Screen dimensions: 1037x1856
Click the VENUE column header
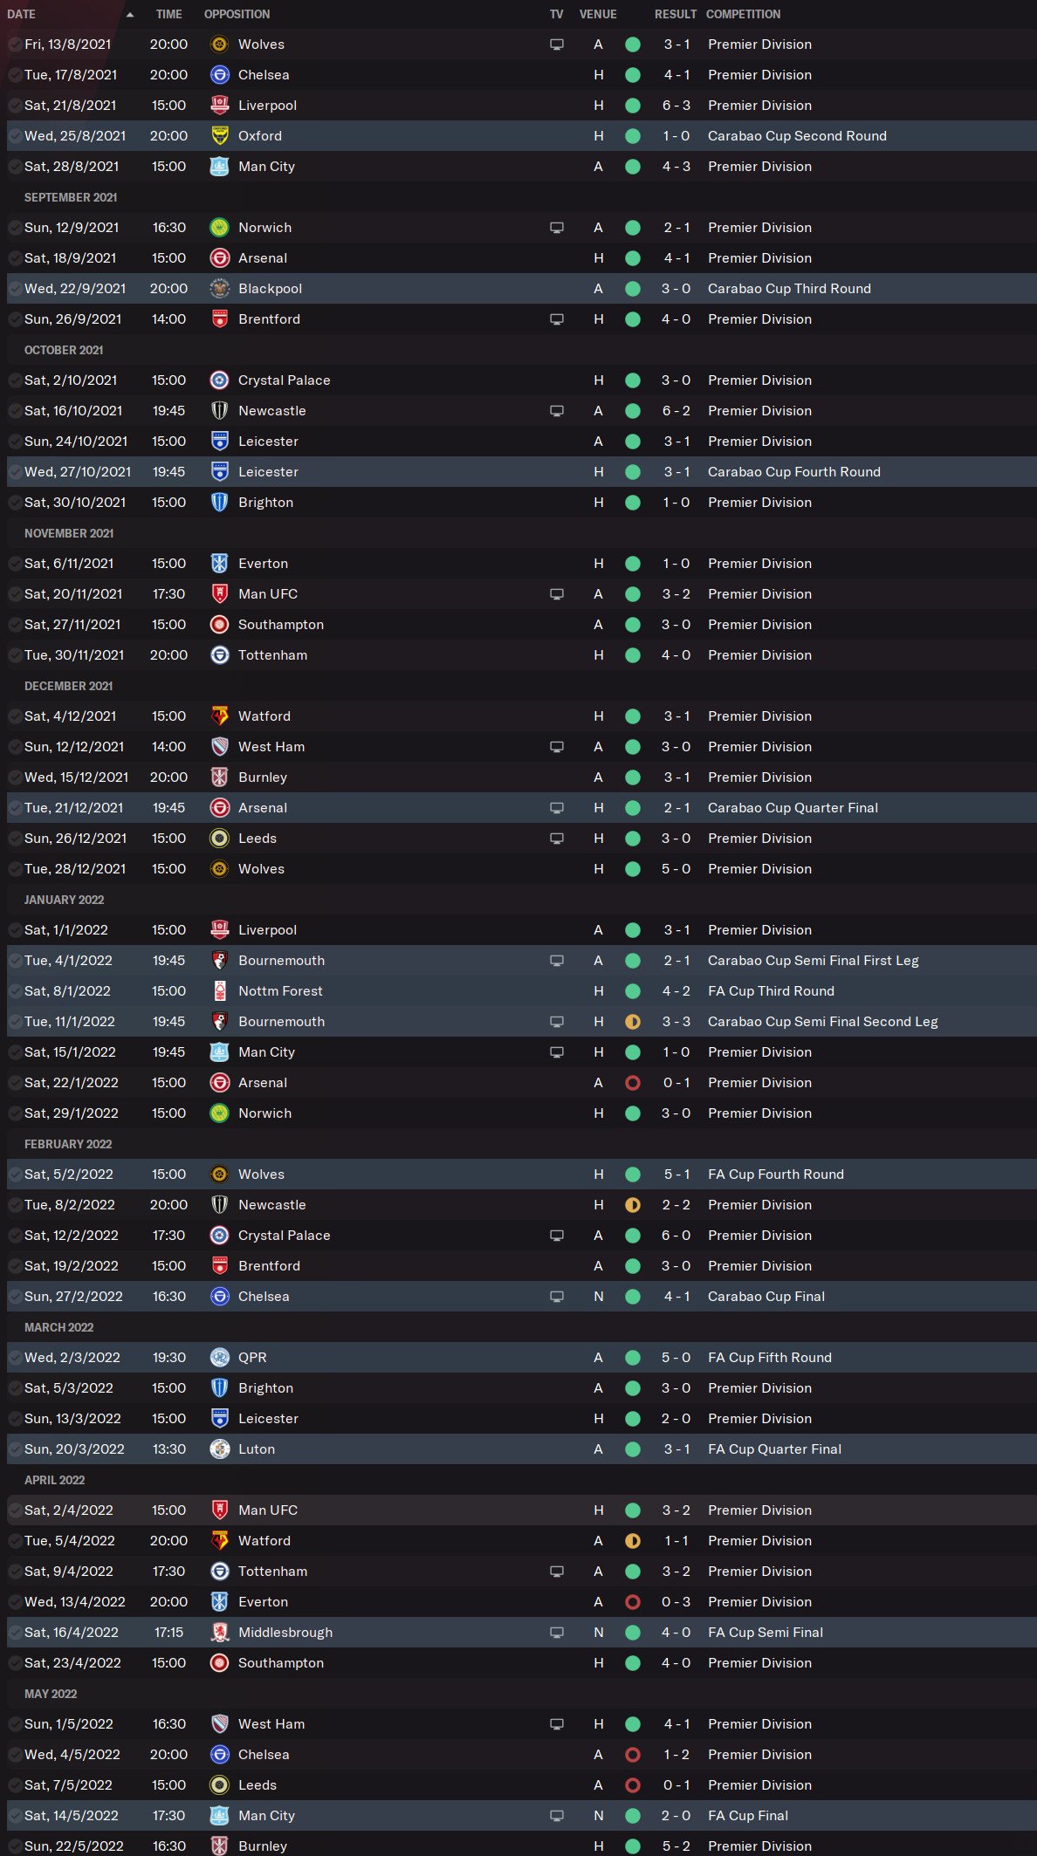(598, 15)
